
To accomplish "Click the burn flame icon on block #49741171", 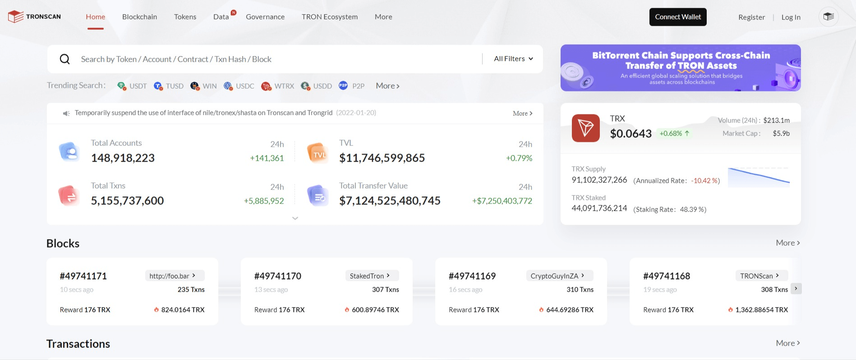I will pos(156,310).
